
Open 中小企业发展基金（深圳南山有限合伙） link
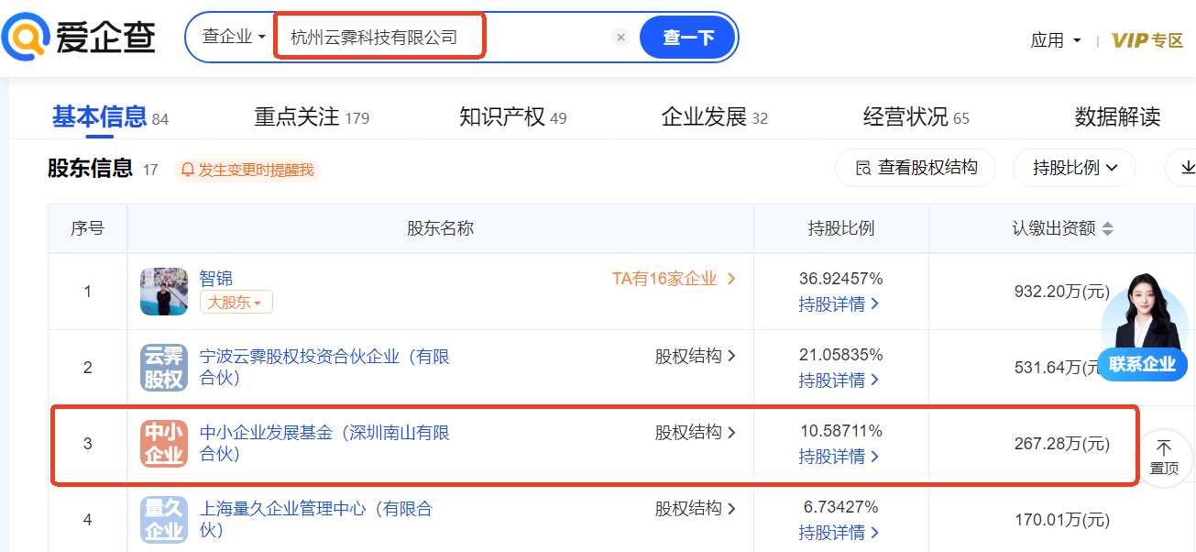[x=324, y=443]
